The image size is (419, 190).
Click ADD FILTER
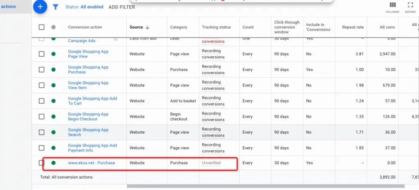pos(122,7)
